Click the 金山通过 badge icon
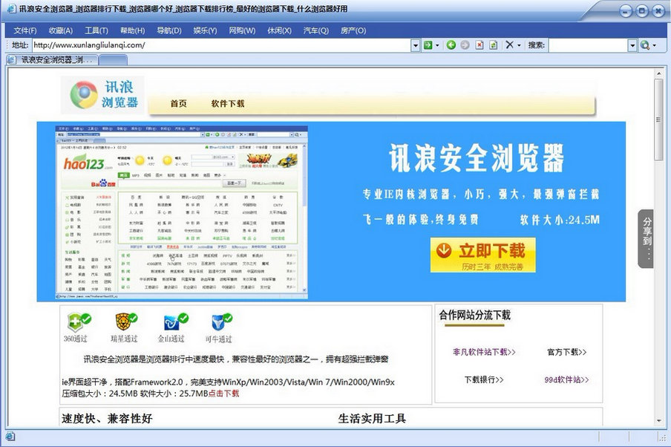 tap(175, 323)
